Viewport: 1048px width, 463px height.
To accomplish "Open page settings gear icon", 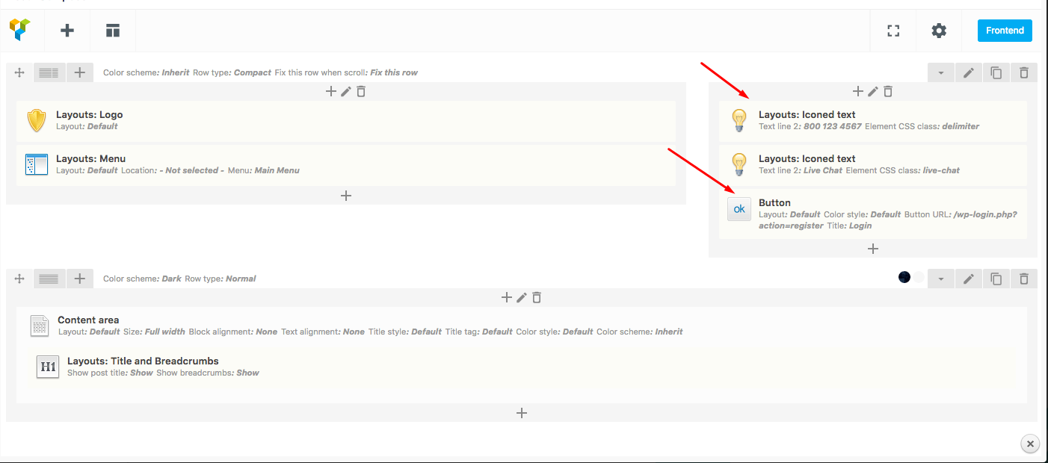I will pos(939,31).
